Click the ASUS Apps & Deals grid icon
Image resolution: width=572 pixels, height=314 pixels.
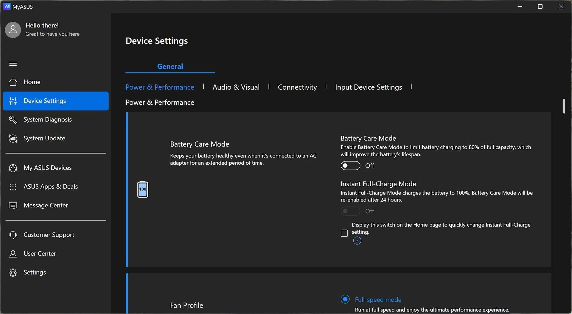tap(13, 187)
